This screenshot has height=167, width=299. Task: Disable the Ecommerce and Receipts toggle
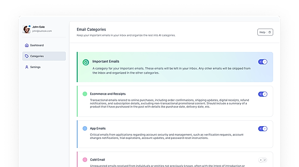pos(263,94)
